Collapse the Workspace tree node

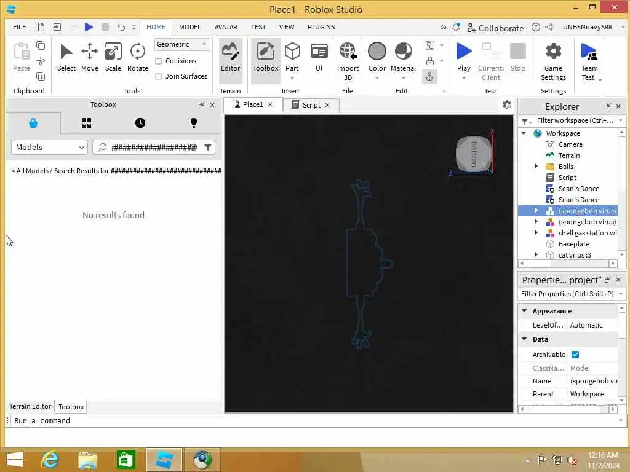(524, 133)
